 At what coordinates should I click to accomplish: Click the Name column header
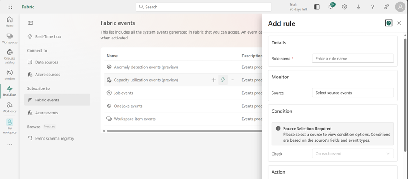tap(112, 56)
